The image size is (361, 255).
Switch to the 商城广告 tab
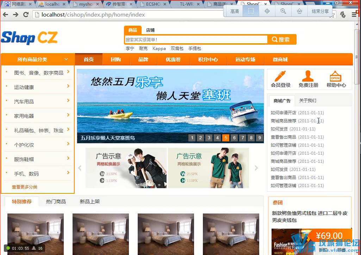(x=282, y=101)
